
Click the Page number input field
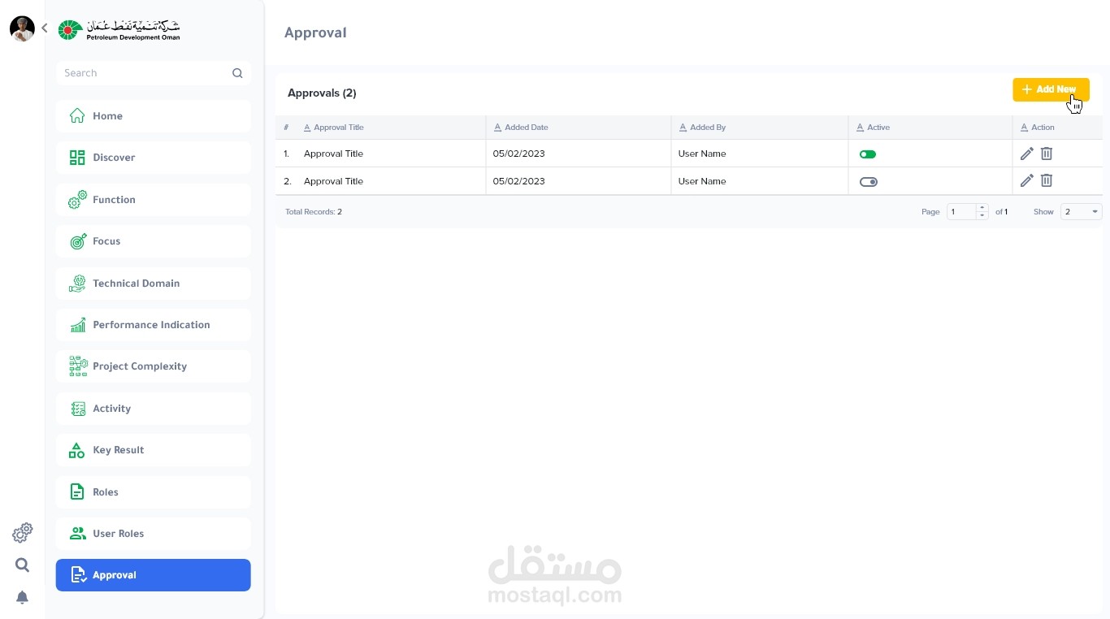(x=961, y=212)
